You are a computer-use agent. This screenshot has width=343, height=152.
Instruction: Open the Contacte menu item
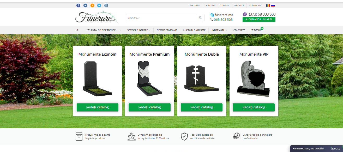pos(239,30)
